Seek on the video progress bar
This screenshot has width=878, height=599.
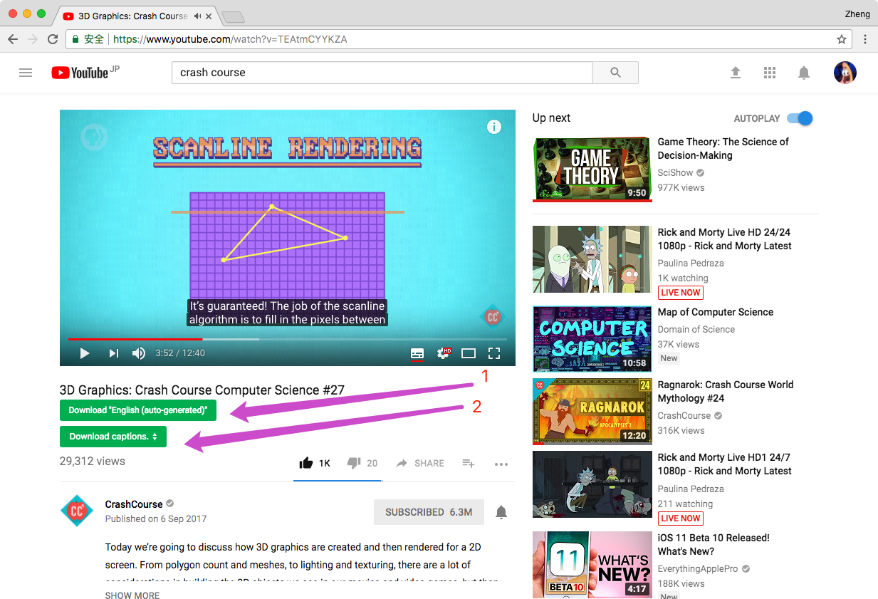click(288, 340)
